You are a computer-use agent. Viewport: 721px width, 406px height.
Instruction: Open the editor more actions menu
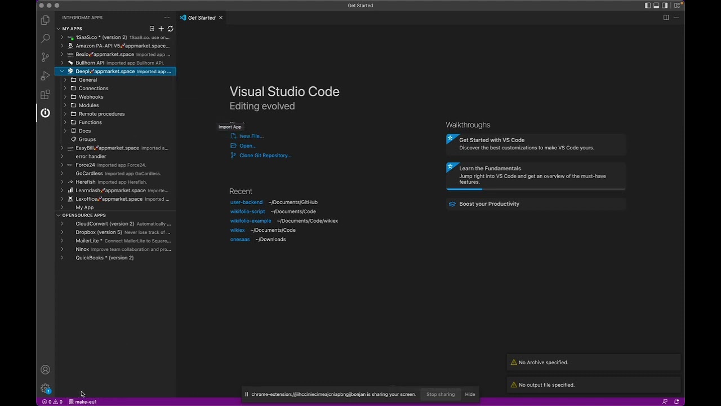click(676, 17)
